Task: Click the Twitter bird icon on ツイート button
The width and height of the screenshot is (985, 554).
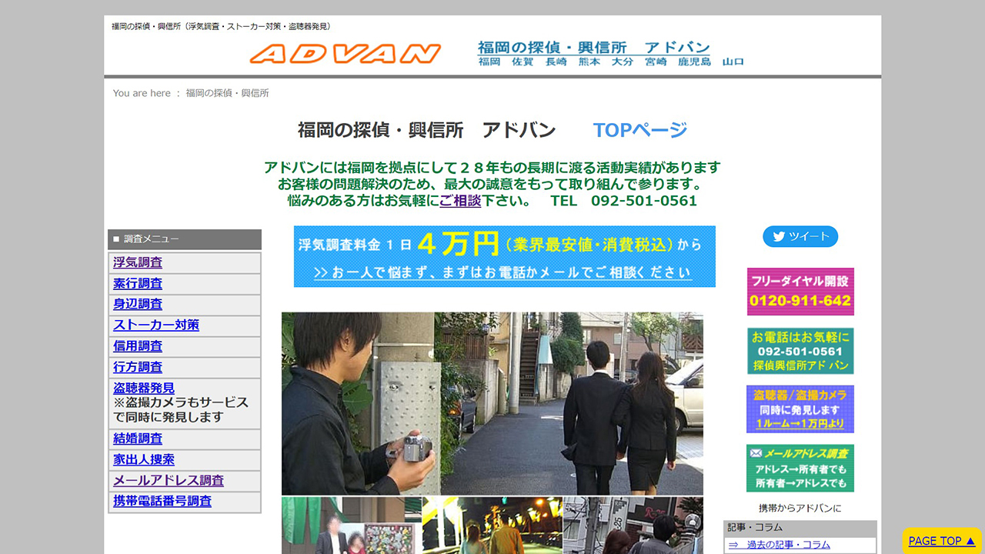Action: 780,237
